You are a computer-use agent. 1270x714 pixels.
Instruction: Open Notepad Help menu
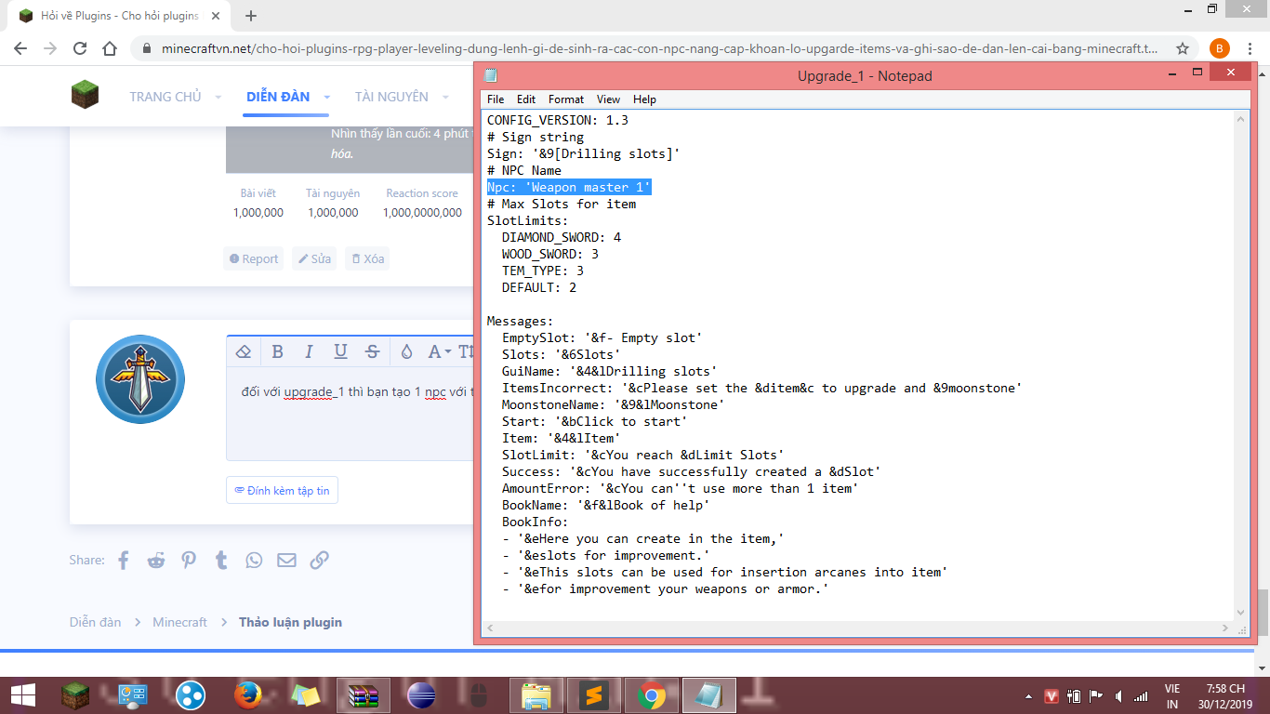coord(644,99)
